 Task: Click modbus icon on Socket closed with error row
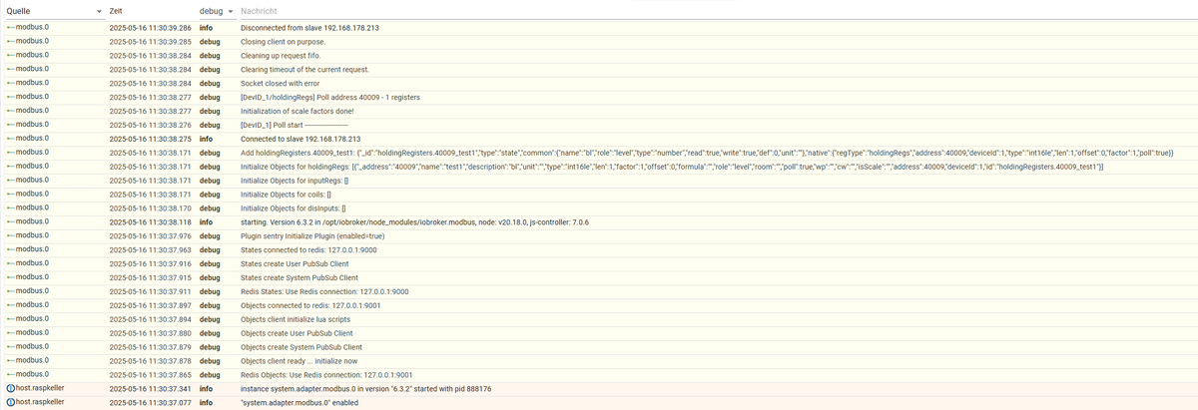coord(11,83)
